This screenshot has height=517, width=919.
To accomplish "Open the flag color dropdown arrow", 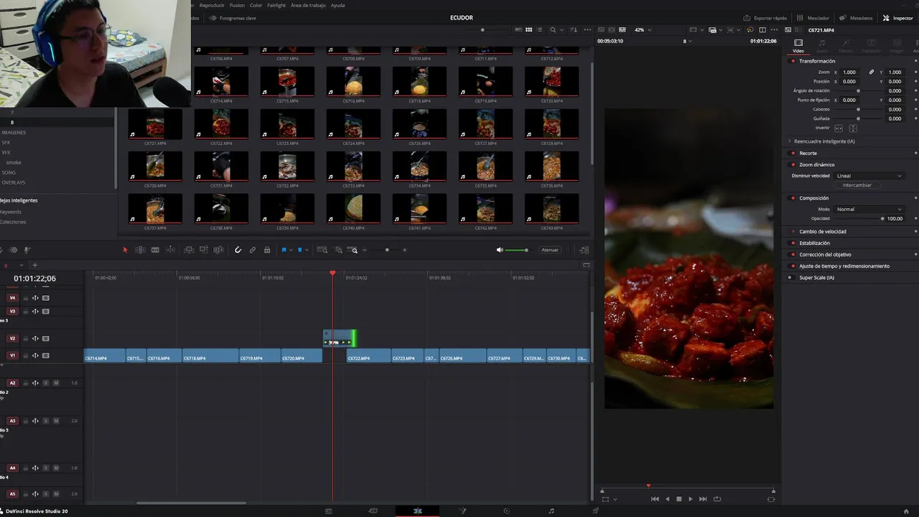I will (291, 250).
